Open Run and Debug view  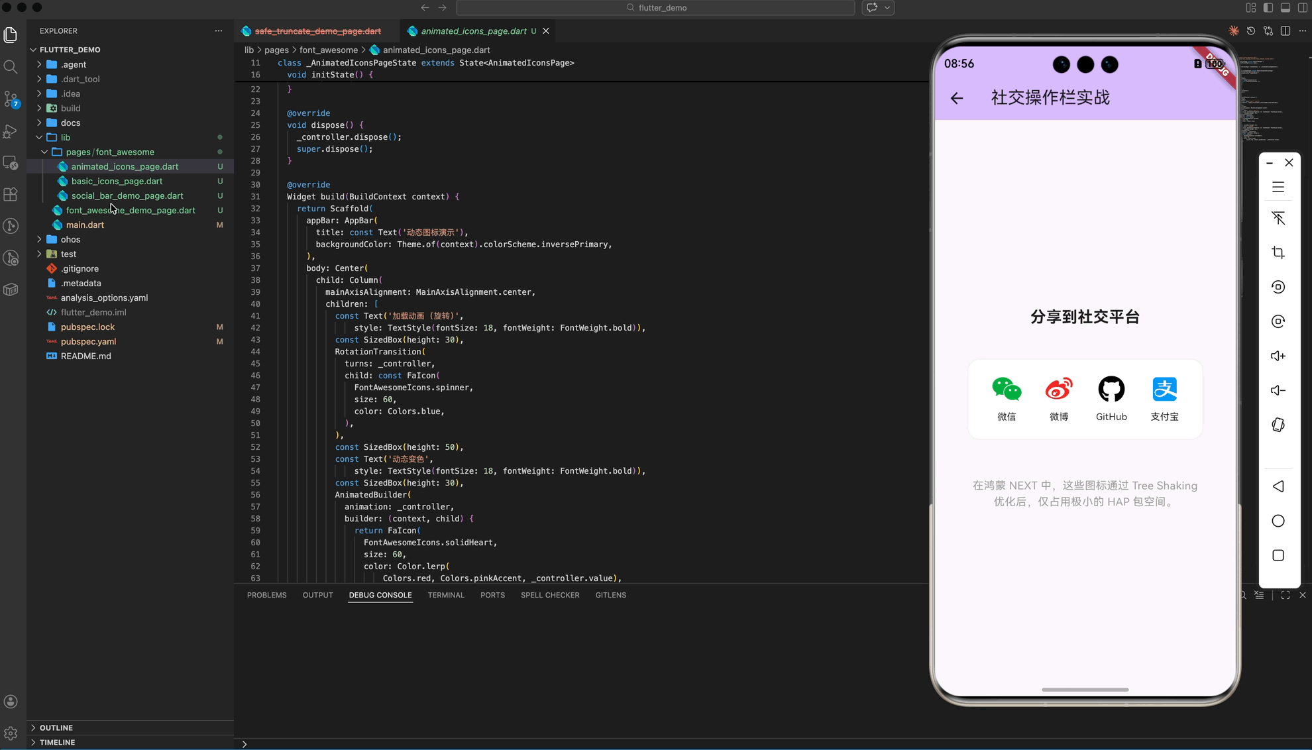coord(11,131)
